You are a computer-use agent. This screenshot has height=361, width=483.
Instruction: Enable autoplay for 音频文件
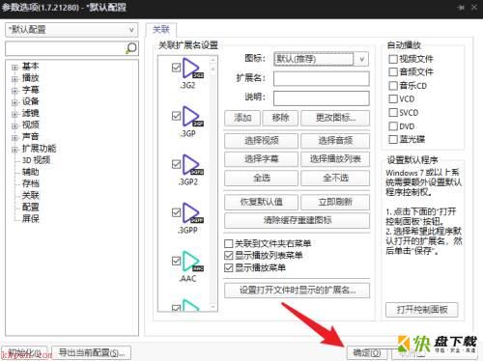[393, 72]
